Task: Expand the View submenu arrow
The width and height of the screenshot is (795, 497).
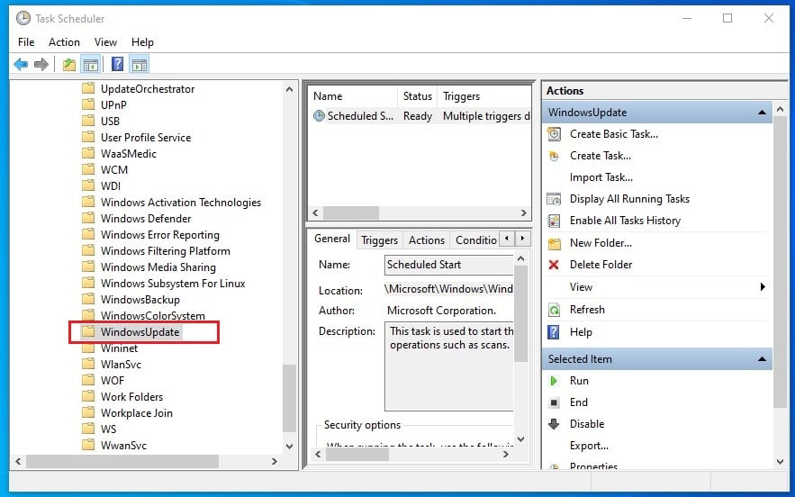Action: [x=763, y=287]
